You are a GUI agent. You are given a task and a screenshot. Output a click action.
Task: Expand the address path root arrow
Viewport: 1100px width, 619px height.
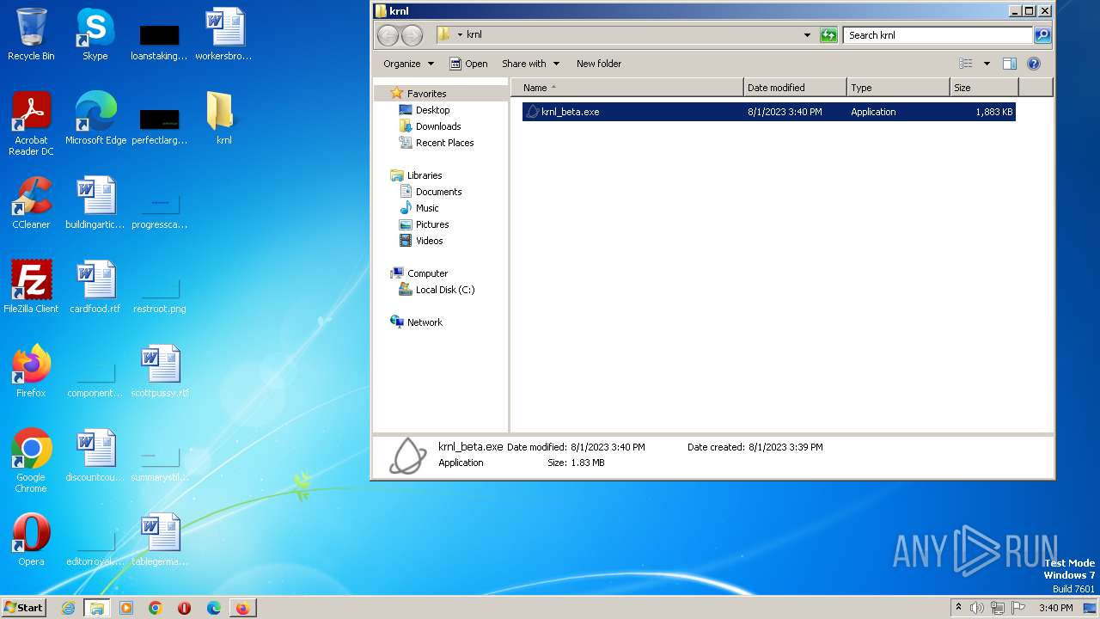[460, 35]
